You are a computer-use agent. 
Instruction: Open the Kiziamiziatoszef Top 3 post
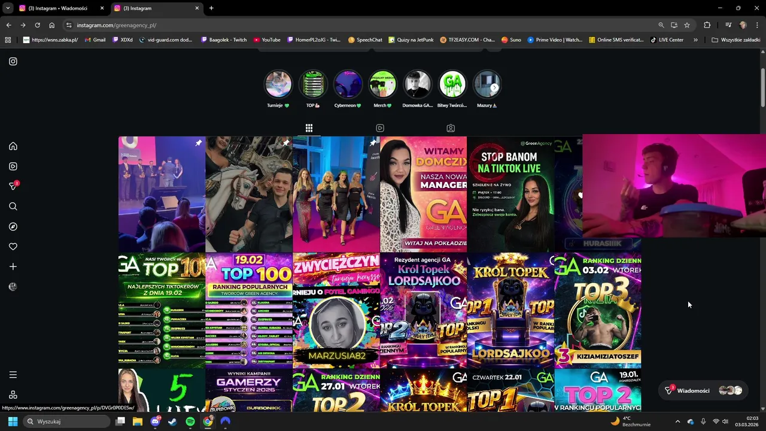(598, 310)
